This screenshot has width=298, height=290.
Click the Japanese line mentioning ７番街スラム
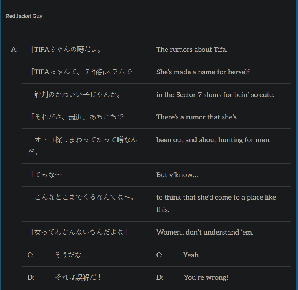81,72
